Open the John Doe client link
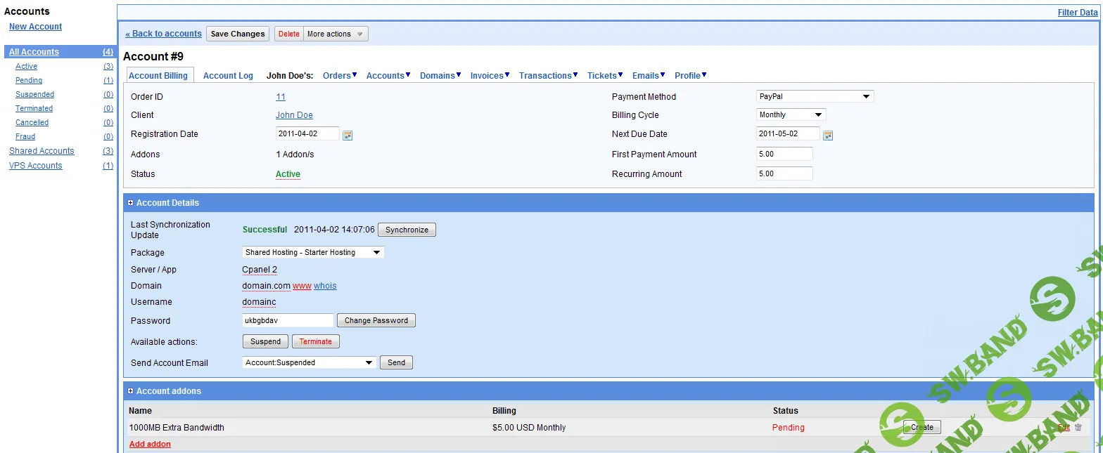Image resolution: width=1103 pixels, height=453 pixels. 294,115
